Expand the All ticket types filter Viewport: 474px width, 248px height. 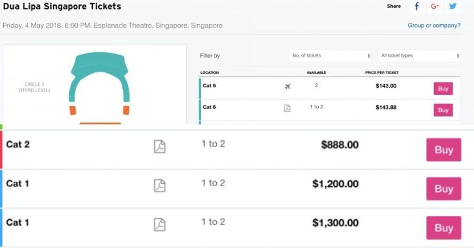[419, 56]
